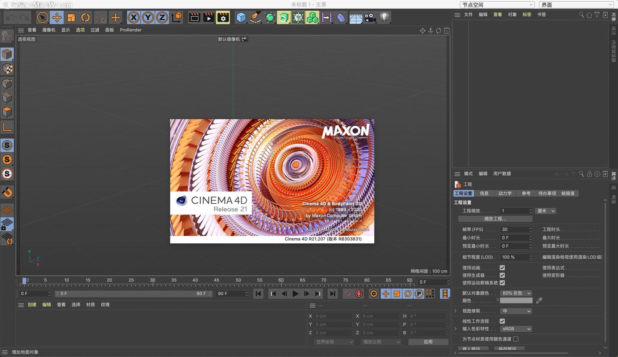
Task: Click the 应用 button in coordinates panel
Action: (428, 342)
